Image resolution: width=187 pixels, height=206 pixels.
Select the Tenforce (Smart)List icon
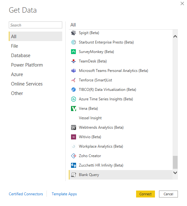click(74, 80)
